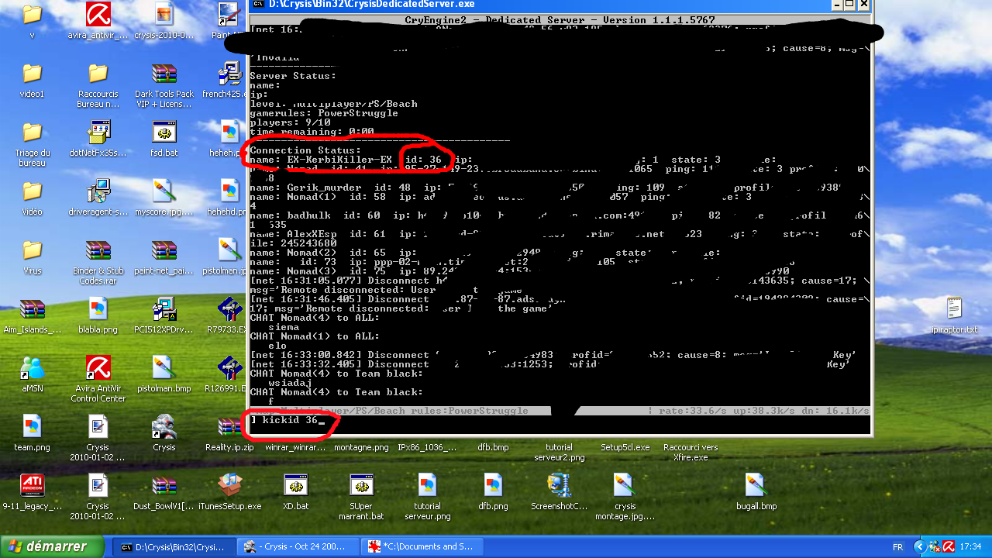Click 'name: AlexXEsp' console row

[558, 234]
